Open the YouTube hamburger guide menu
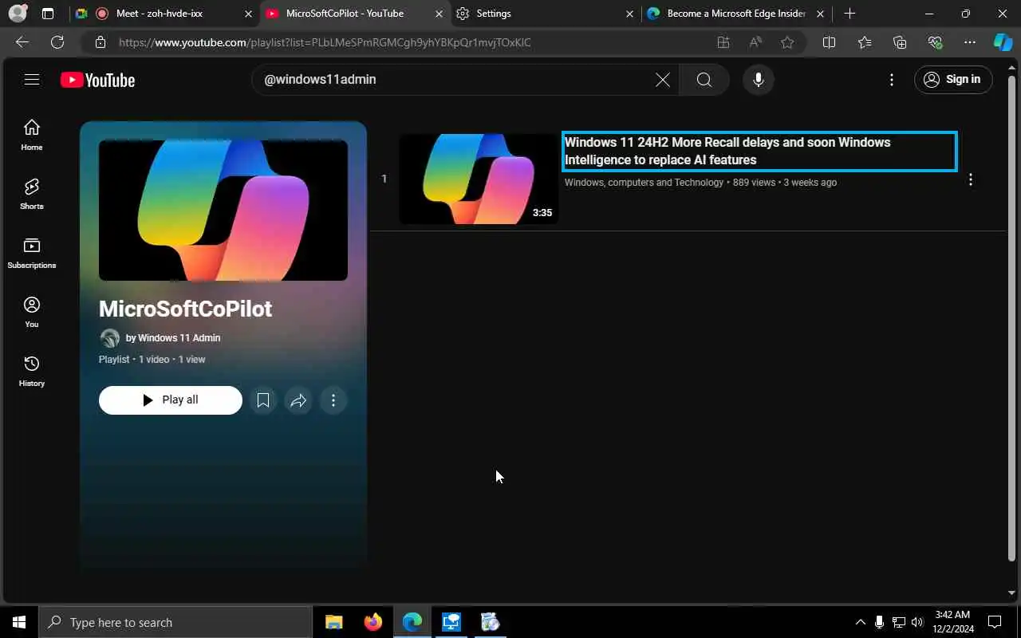Screen dimensions: 1021x638 tap(32, 80)
